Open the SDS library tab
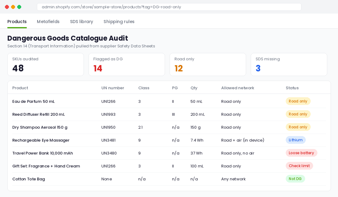The height and width of the screenshot is (197, 338). pos(81,22)
